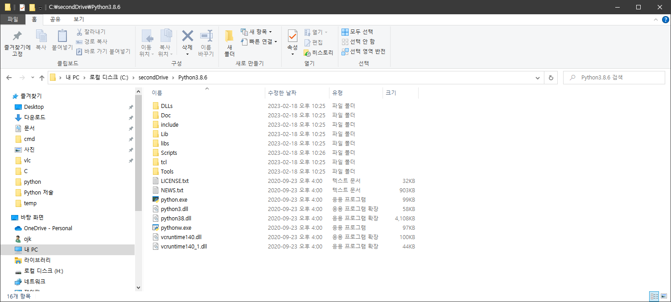
Task: Switch to large icons view in status bar
Action: coord(663,296)
